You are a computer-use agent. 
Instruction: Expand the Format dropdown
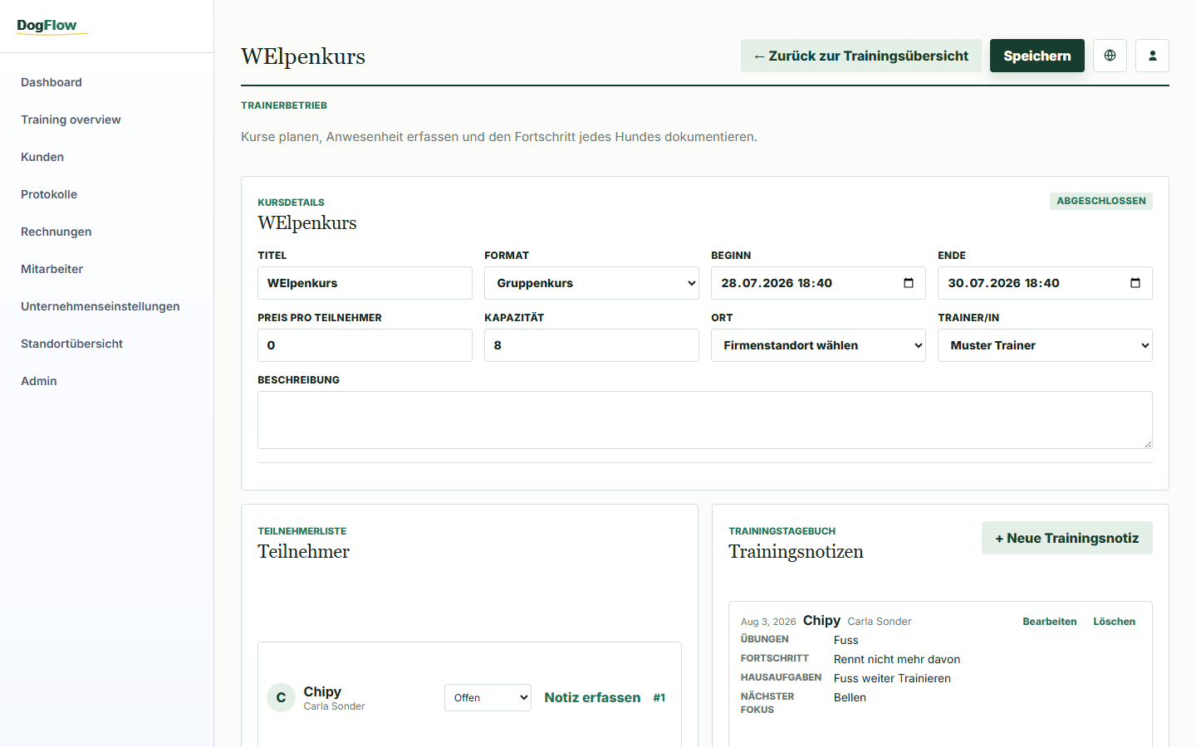click(591, 283)
